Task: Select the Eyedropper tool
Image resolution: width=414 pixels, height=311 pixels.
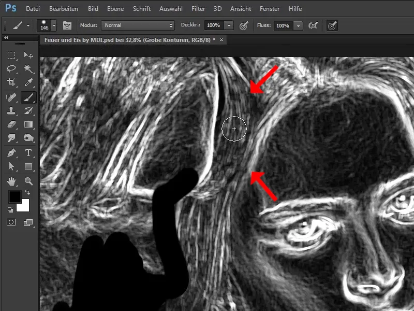Action: tap(28, 82)
